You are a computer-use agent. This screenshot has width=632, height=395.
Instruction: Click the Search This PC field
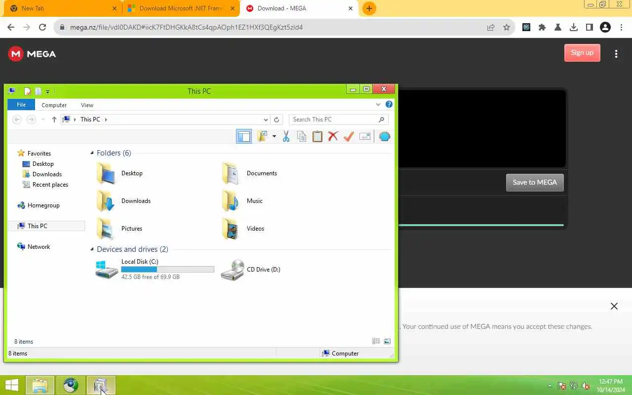[x=339, y=119]
